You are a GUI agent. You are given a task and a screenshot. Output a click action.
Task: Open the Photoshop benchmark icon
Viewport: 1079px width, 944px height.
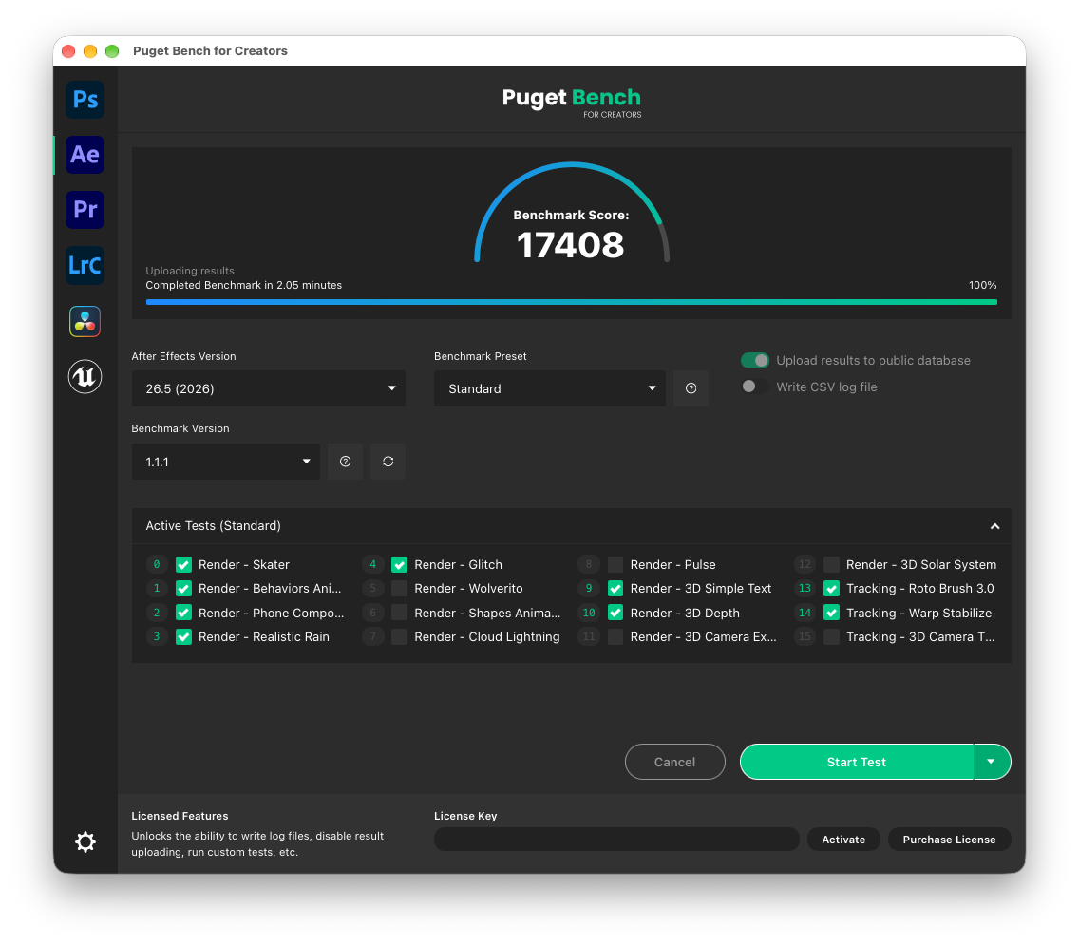[85, 100]
